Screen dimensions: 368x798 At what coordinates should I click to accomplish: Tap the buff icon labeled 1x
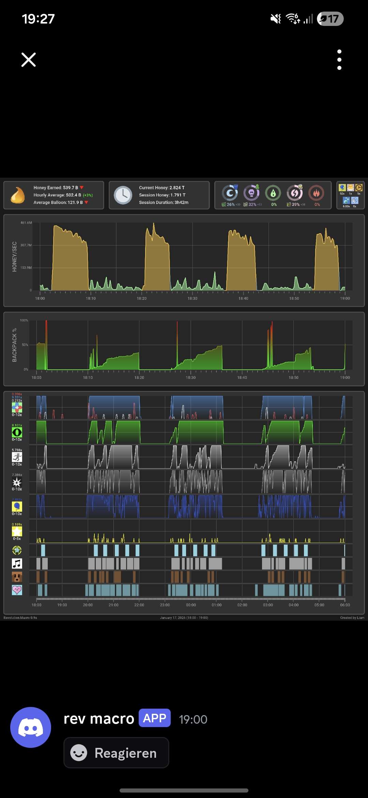(x=350, y=188)
